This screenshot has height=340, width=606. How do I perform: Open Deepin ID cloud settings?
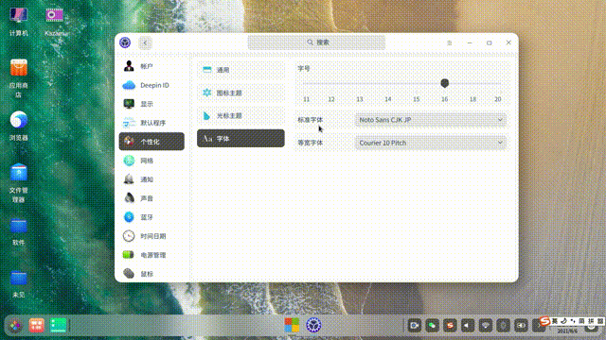click(x=151, y=85)
